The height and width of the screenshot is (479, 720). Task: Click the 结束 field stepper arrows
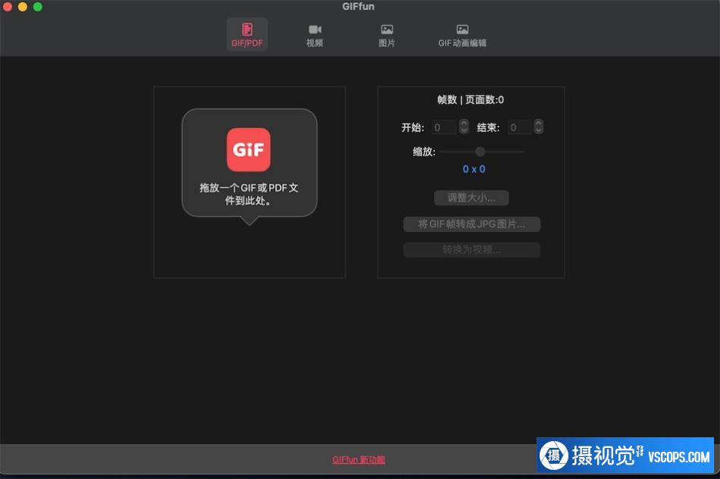pyautogui.click(x=539, y=127)
